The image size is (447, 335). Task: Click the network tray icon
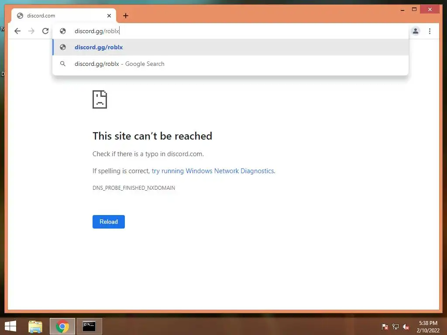coord(395,327)
